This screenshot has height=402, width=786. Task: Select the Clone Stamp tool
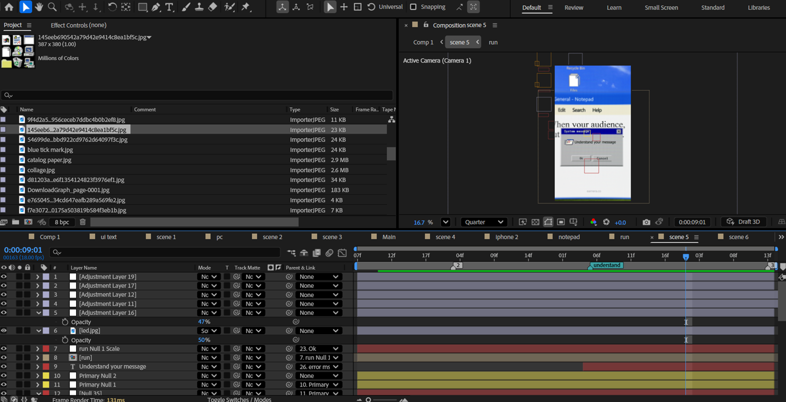click(199, 7)
